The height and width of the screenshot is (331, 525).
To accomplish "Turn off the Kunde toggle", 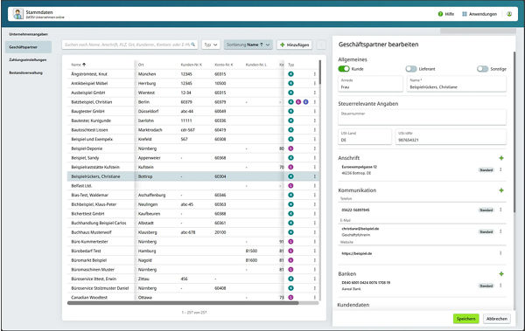I will (344, 69).
